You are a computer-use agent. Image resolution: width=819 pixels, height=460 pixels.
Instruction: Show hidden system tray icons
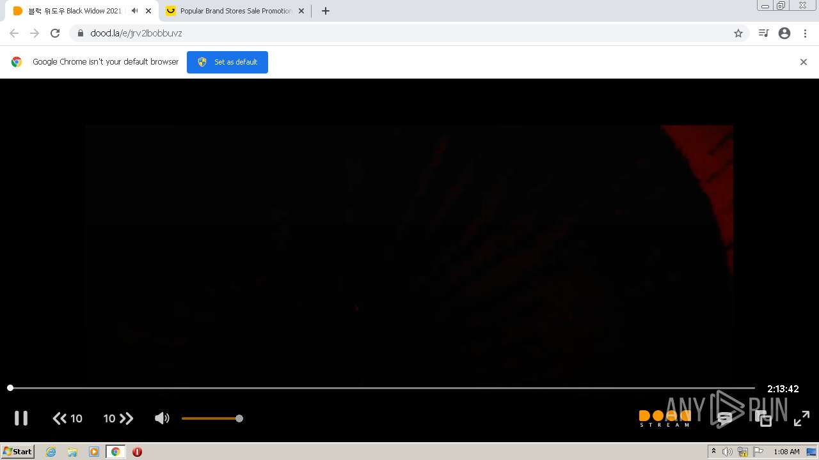pyautogui.click(x=714, y=452)
